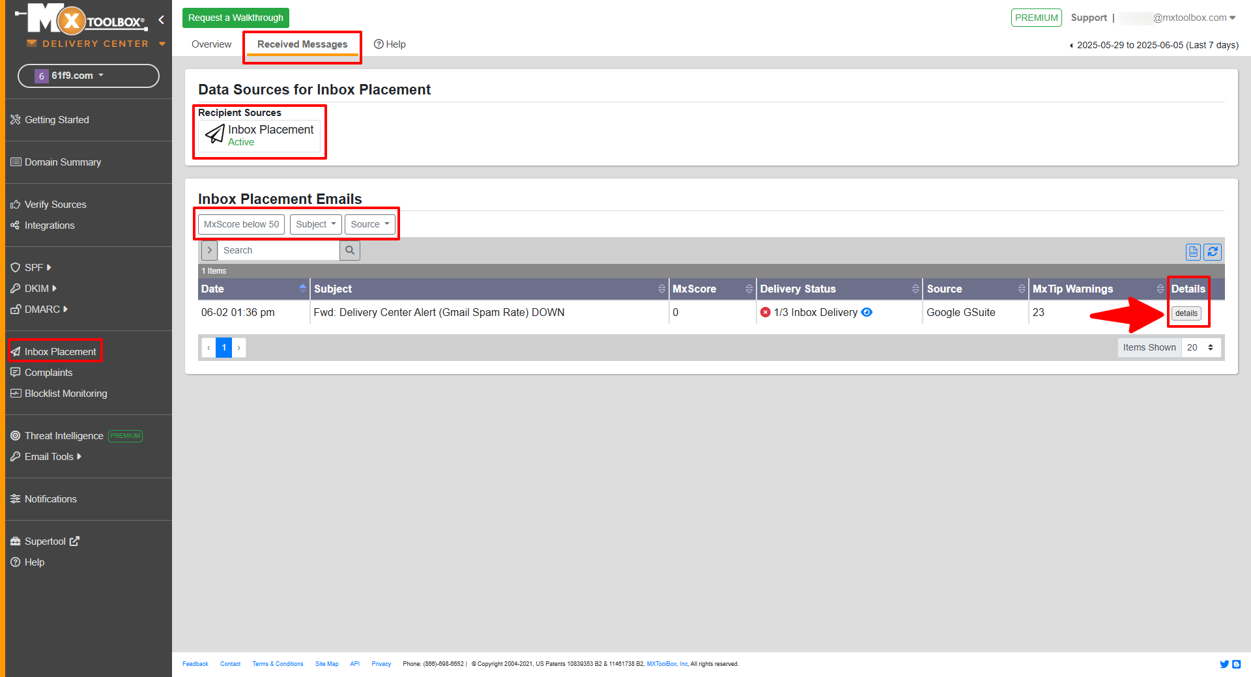Open Blocklist Monitoring from the sidebar
Viewport: 1251px width, 677px height.
pos(65,393)
